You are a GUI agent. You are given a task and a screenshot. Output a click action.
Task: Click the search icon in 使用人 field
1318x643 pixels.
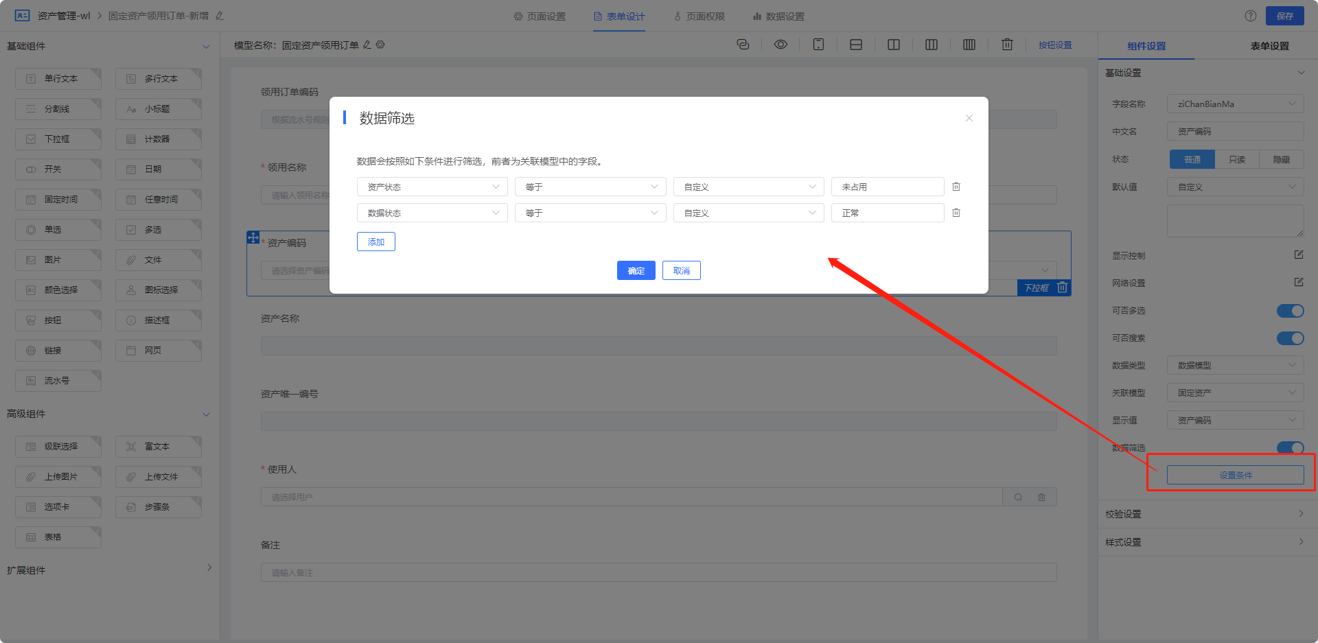[x=1018, y=497]
